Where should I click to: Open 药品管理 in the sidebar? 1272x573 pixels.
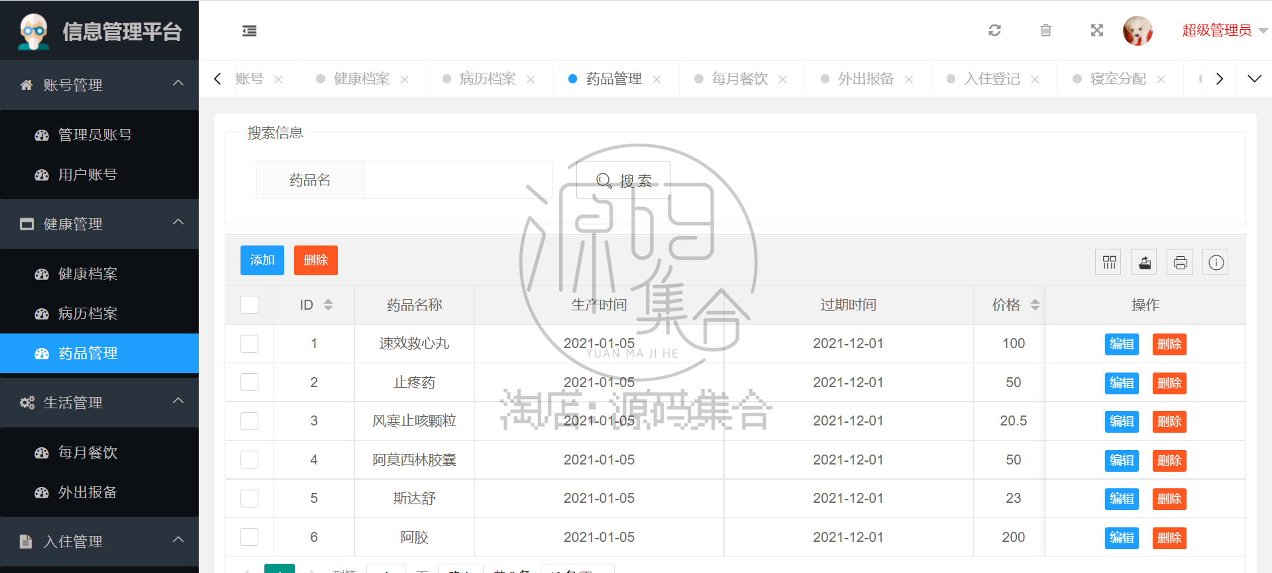point(99,353)
